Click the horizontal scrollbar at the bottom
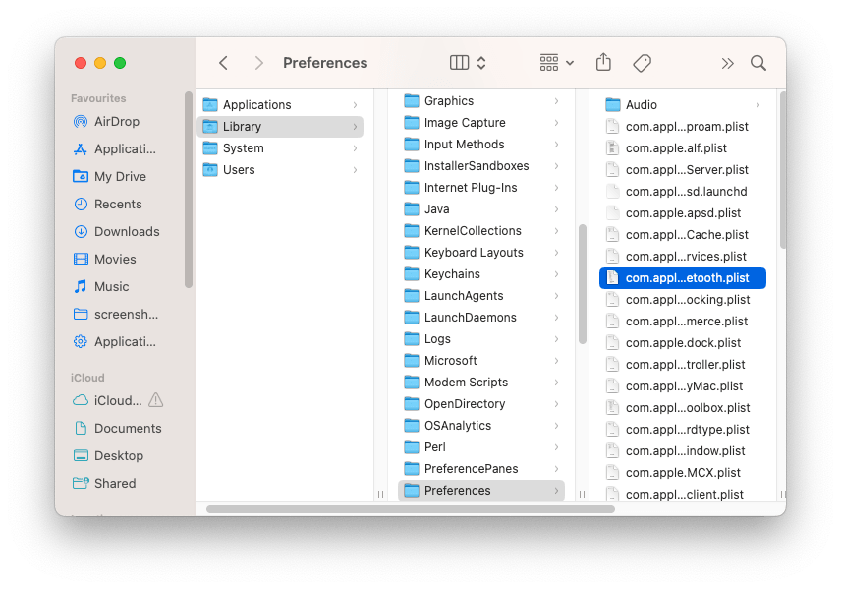841x589 pixels. tap(410, 509)
